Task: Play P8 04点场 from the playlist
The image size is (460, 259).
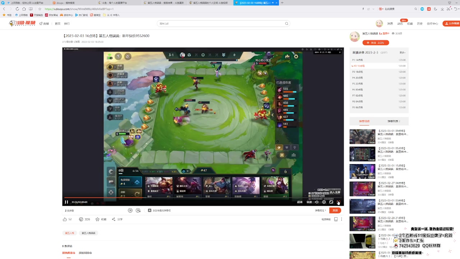Action: coord(379,101)
